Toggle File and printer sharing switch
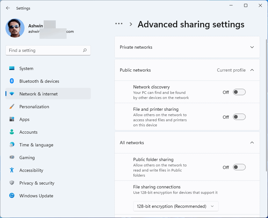Image resolution: width=268 pixels, height=218 pixels. [239, 117]
